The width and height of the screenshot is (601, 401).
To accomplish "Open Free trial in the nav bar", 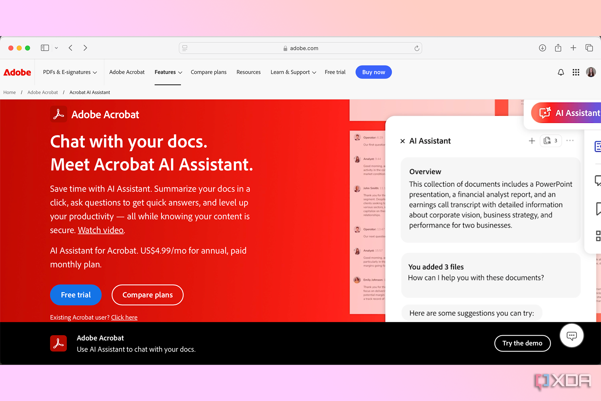I will click(x=335, y=72).
